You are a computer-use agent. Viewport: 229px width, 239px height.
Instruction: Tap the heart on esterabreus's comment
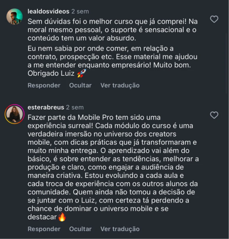pyautogui.click(x=214, y=115)
